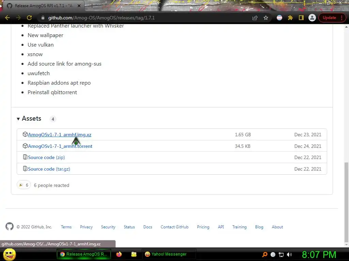This screenshot has width=349, height=261.
Task: Click the 8:07 PM taskbar clock
Action: click(319, 255)
